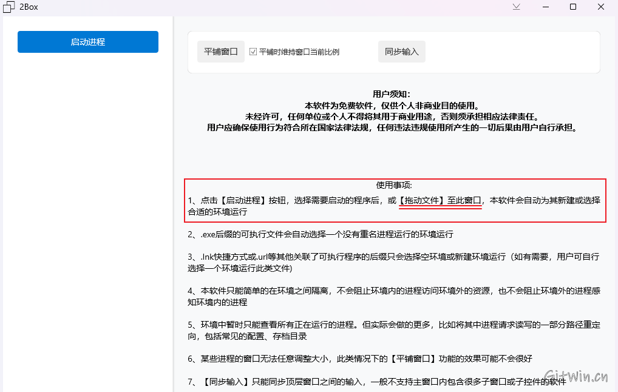Click usage item 6 about window resizing
Image resolution: width=618 pixels, height=392 pixels.
pos(359,359)
